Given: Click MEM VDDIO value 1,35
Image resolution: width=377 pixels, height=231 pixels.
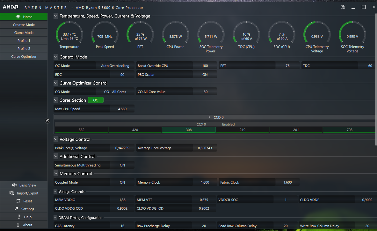Looking at the screenshot, I should tap(122, 200).
